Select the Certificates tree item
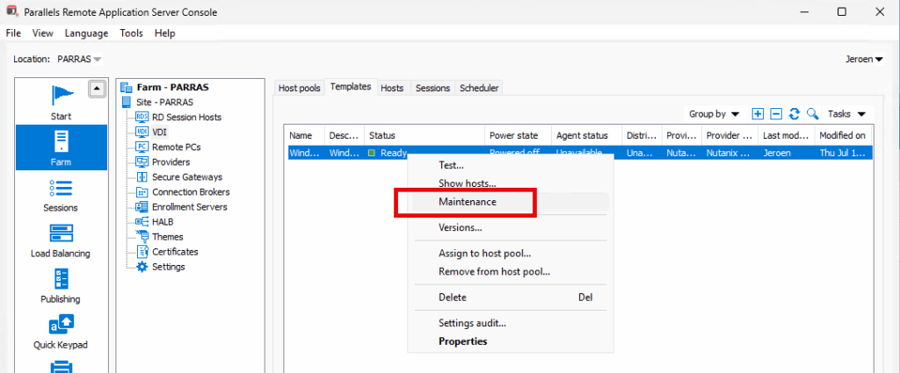This screenshot has height=373, width=900. pyautogui.click(x=175, y=252)
